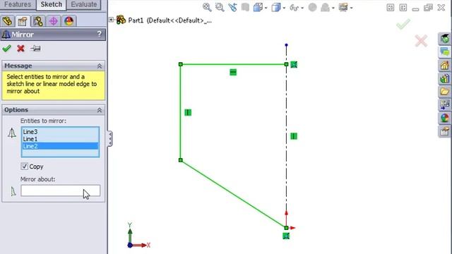452x254 pixels.
Task: Open the File Explorer folder tab
Action: click(445, 92)
